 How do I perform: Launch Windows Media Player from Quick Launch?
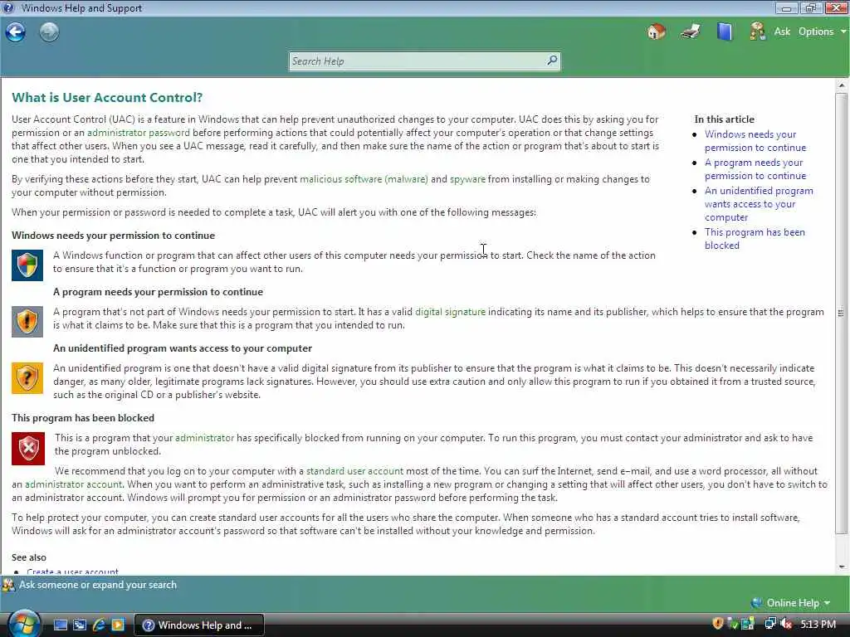118,625
